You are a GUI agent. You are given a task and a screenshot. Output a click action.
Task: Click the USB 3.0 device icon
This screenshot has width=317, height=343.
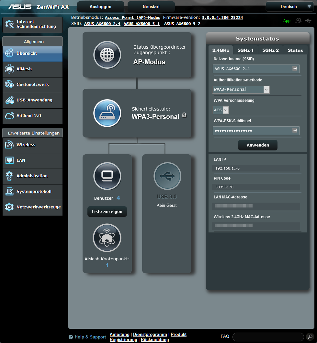pyautogui.click(x=167, y=176)
